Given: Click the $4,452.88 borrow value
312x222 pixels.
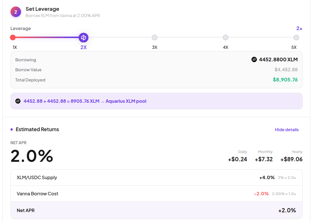Looking at the screenshot, I should click(x=286, y=70).
